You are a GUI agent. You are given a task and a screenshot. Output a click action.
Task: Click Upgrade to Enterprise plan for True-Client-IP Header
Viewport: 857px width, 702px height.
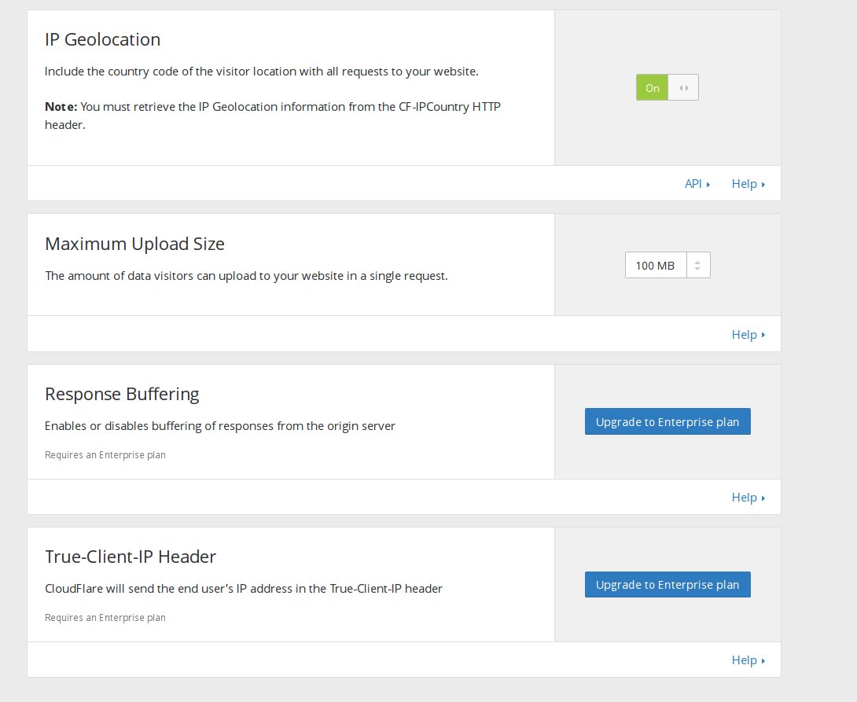pos(668,585)
